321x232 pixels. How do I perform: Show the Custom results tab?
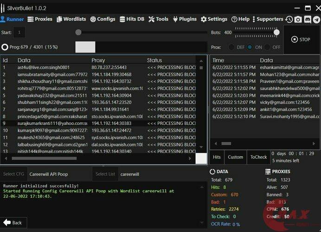(x=235, y=157)
